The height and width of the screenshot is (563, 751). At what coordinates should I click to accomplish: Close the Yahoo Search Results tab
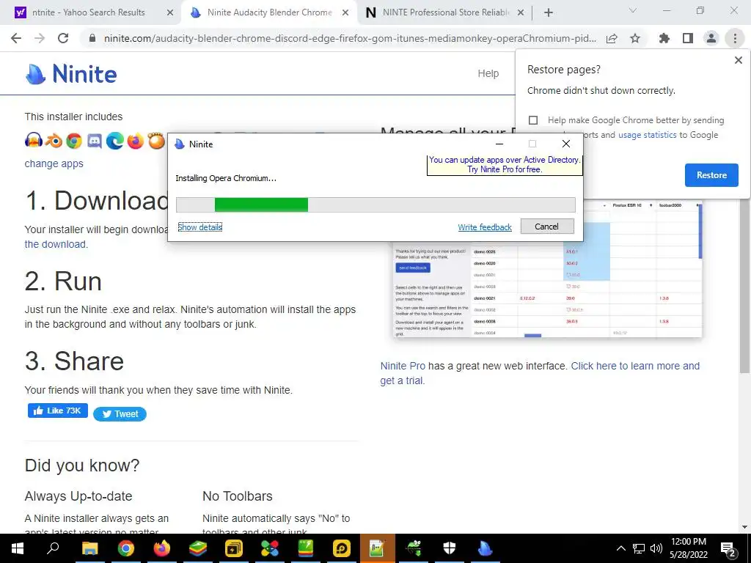pyautogui.click(x=170, y=13)
